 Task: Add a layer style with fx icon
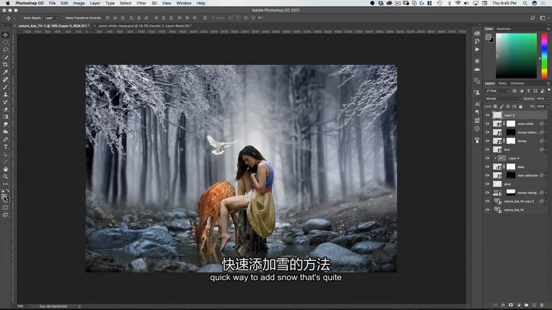click(x=503, y=305)
